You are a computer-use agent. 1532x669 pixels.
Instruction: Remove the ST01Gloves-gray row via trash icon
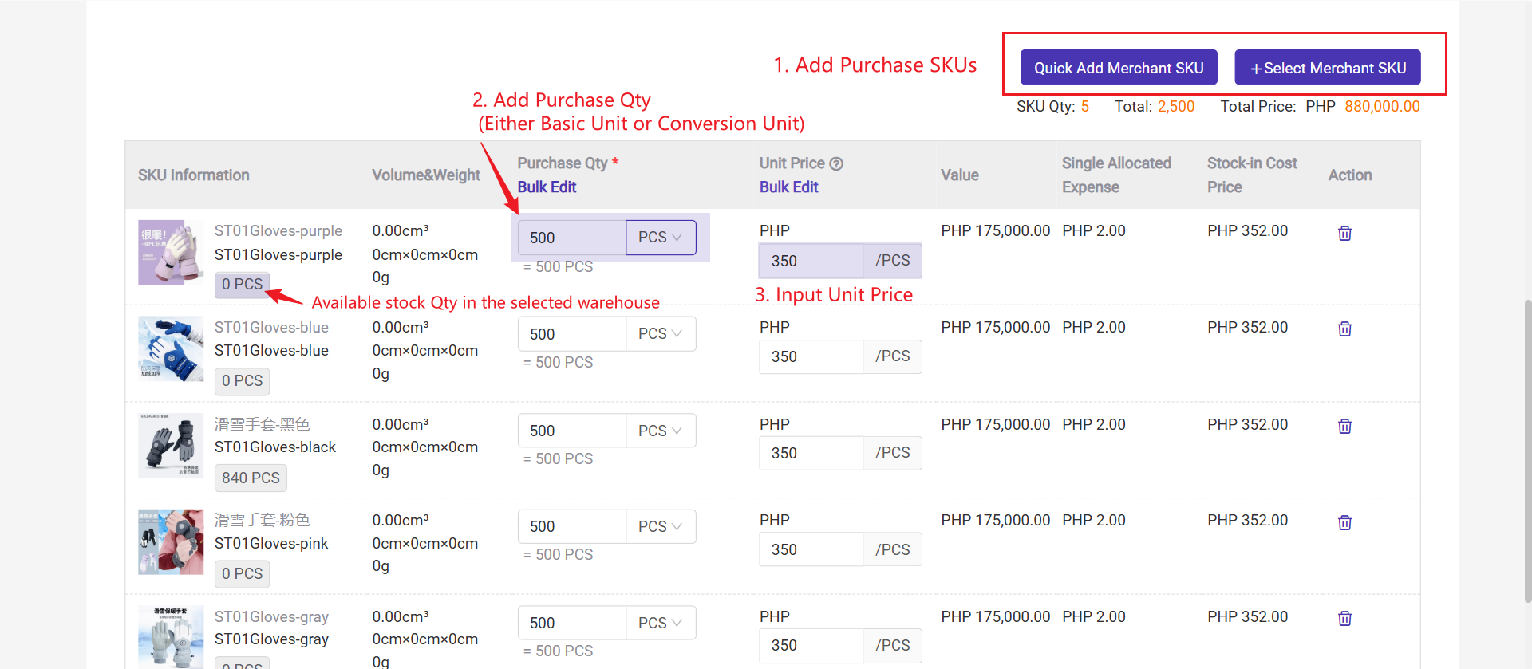tap(1344, 618)
